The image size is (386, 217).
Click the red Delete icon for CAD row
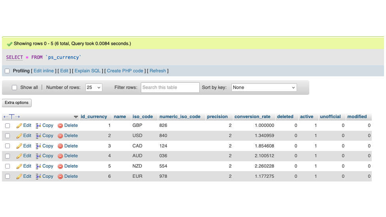60,146
